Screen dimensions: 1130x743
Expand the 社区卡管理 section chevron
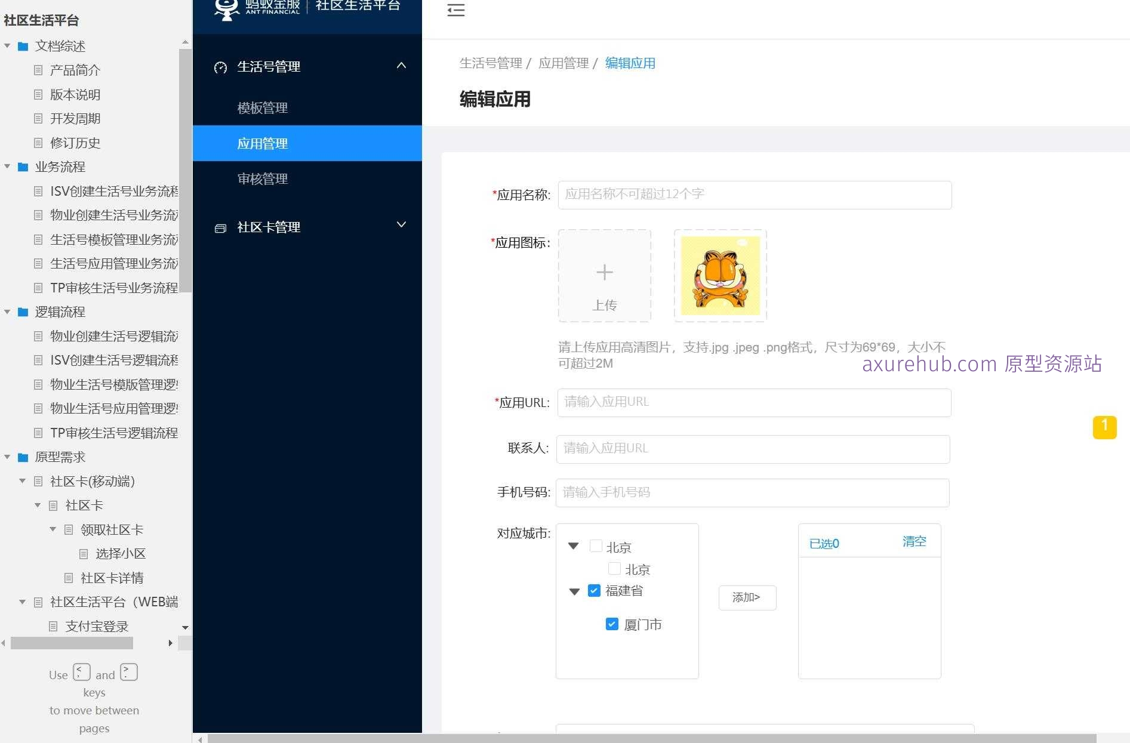[x=401, y=225]
